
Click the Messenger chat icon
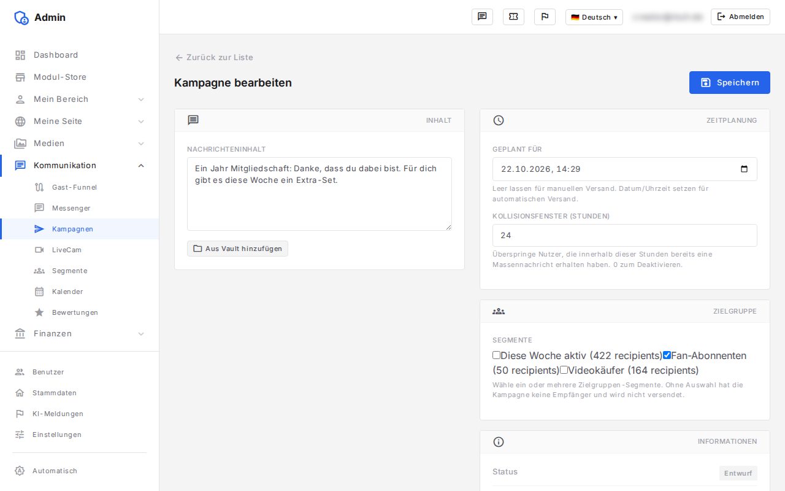coord(39,208)
